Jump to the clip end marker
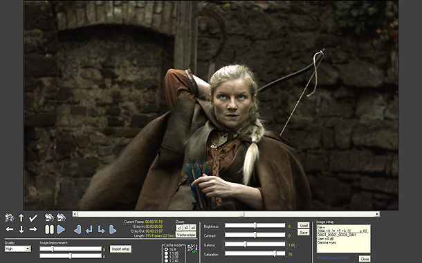 coord(113,229)
